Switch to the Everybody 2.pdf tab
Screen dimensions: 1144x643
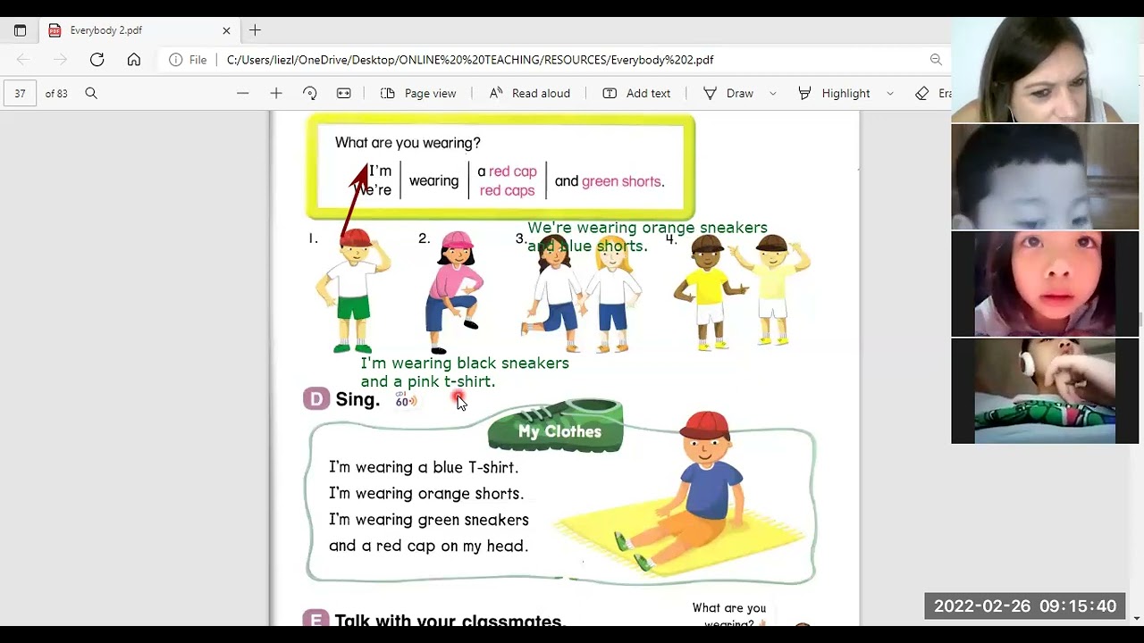click(x=139, y=30)
